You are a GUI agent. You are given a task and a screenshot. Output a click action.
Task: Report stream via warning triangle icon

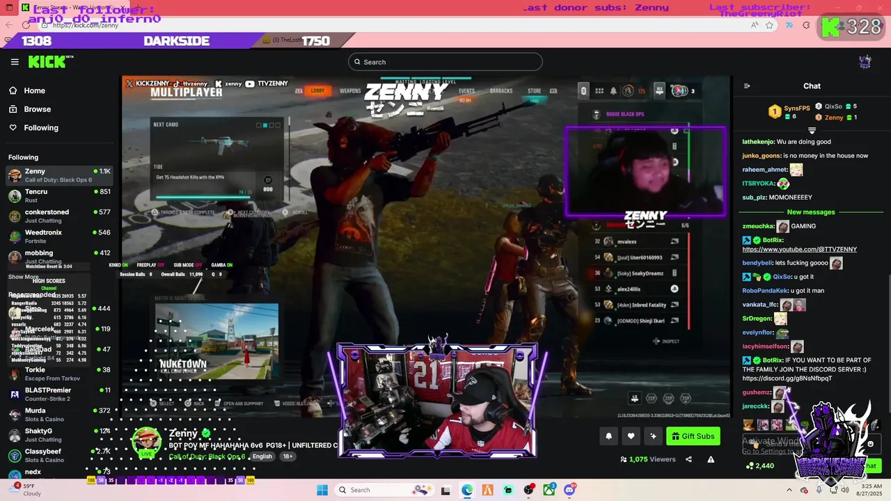pos(711,459)
